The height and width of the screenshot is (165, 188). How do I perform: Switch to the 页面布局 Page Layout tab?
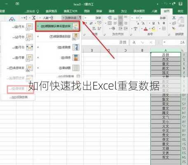tap(139, 11)
